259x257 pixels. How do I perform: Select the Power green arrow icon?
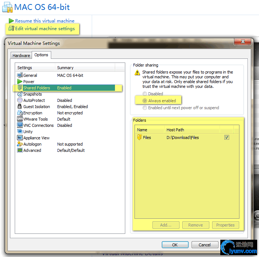(x=20, y=81)
